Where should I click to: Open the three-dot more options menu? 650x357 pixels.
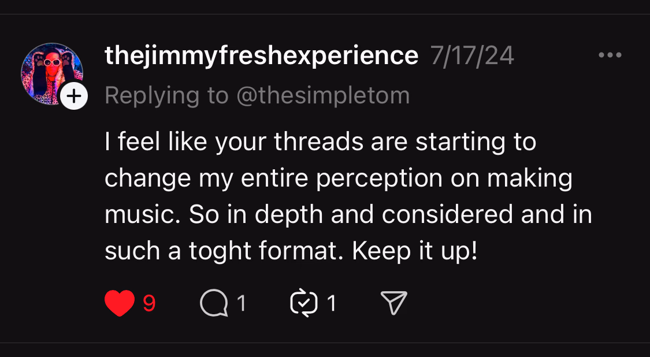click(x=610, y=56)
